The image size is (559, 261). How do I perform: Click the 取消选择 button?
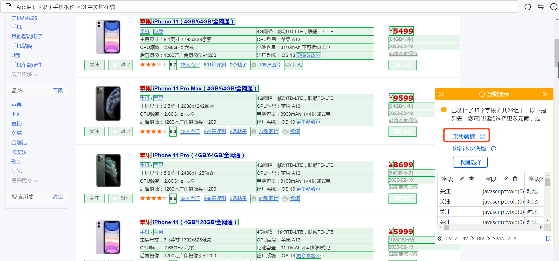pos(470,162)
